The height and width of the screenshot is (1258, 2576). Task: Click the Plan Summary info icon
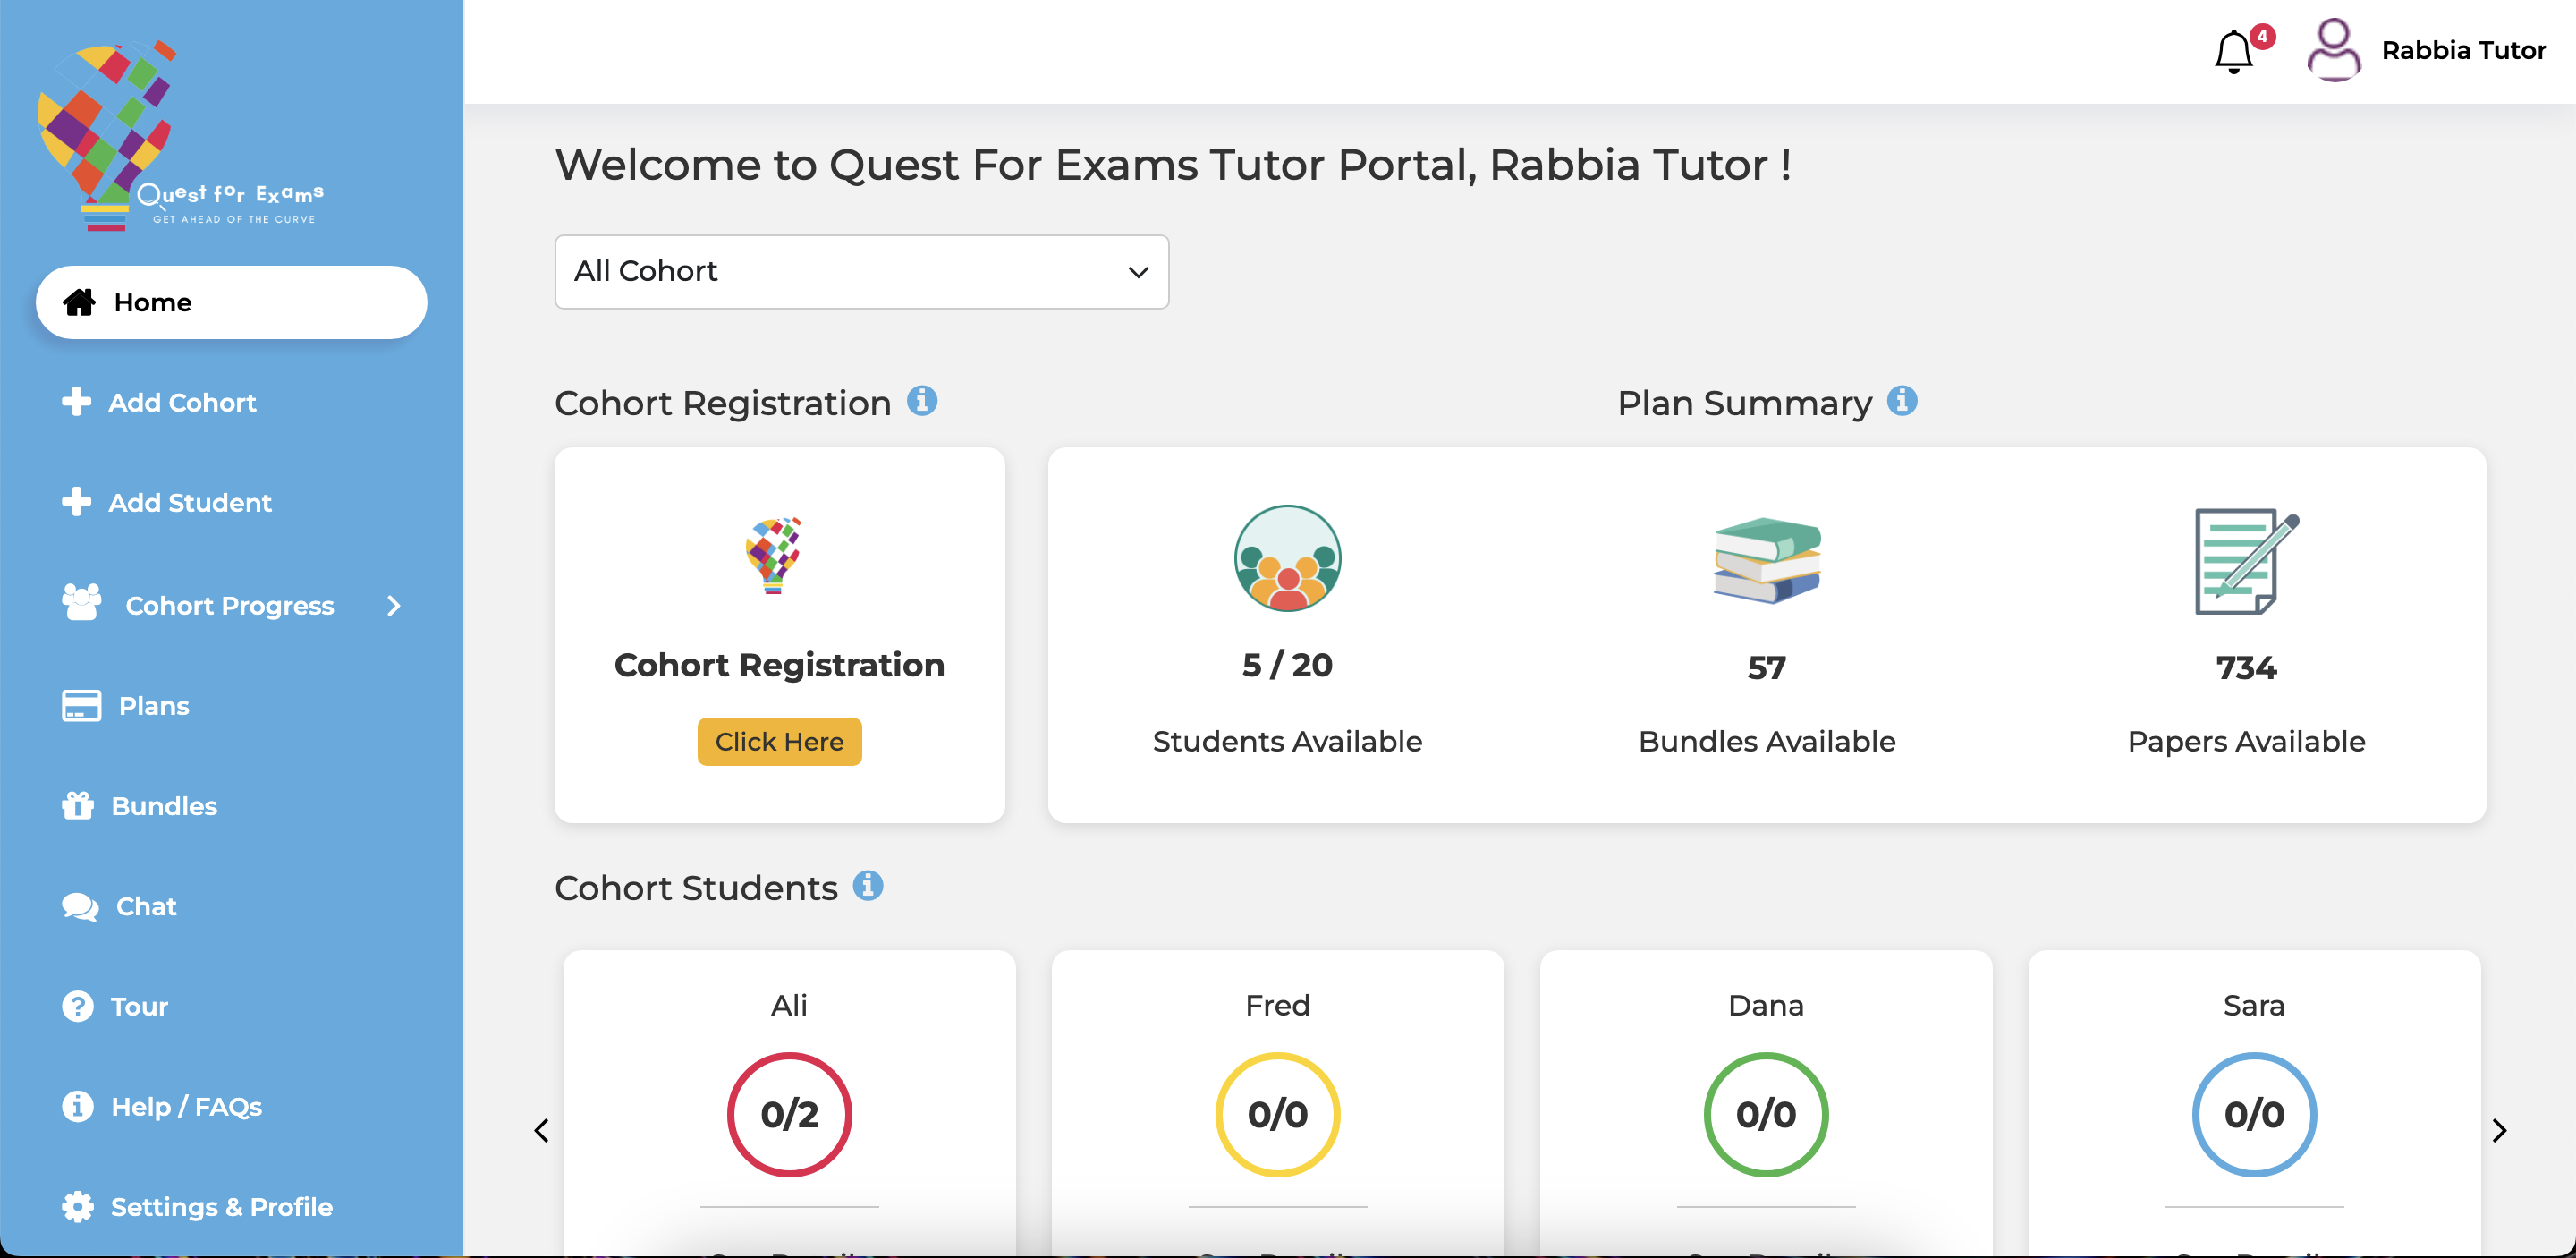(x=1902, y=401)
